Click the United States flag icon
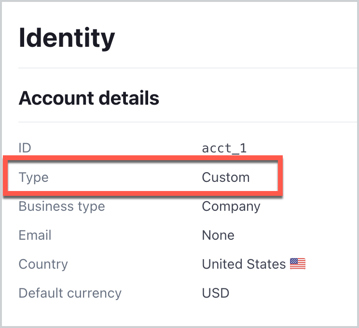This screenshot has height=328, width=359. [x=298, y=264]
